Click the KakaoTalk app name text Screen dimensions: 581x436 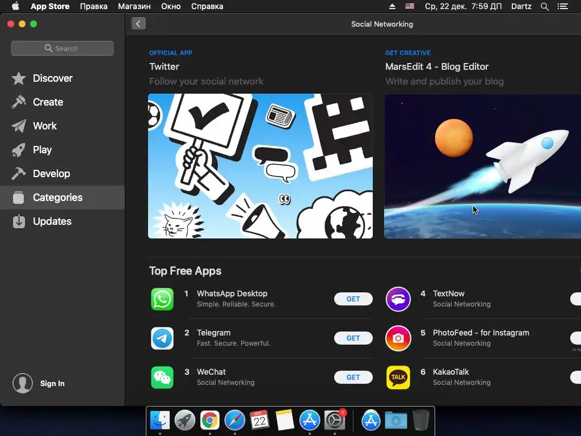coord(451,372)
